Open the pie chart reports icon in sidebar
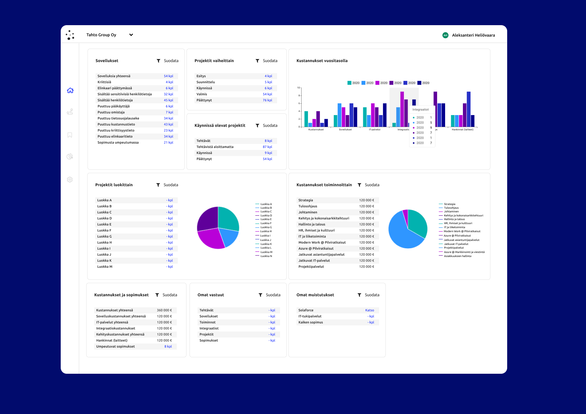This screenshot has width=586, height=414. tap(70, 156)
